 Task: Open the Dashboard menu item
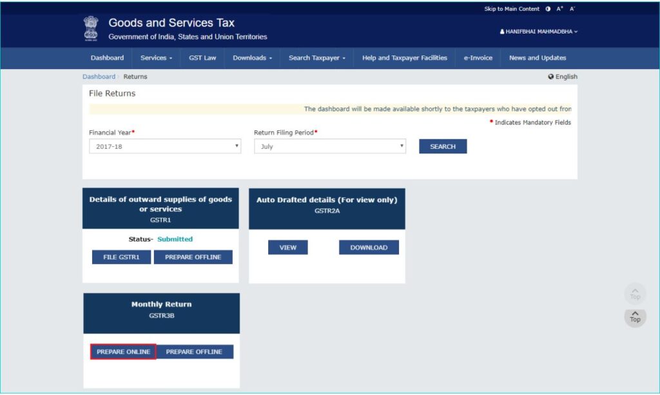click(108, 58)
